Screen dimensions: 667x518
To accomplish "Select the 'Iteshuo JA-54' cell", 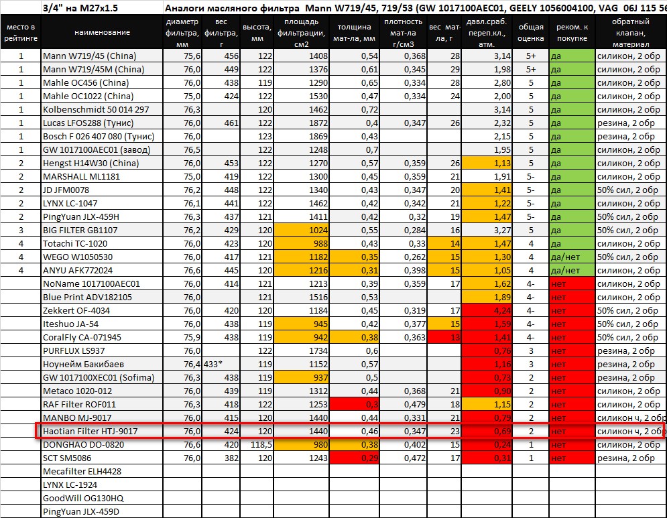I will pos(102,324).
